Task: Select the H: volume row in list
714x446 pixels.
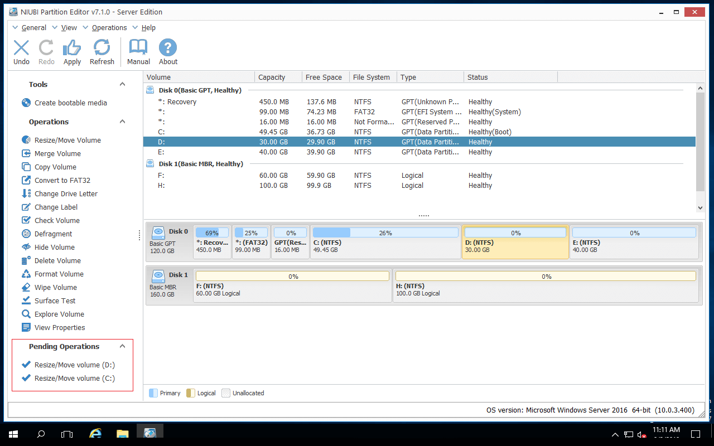Action: click(x=419, y=185)
